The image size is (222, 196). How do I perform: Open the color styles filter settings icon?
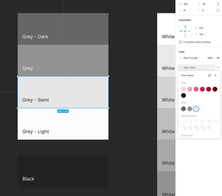pos(209,75)
